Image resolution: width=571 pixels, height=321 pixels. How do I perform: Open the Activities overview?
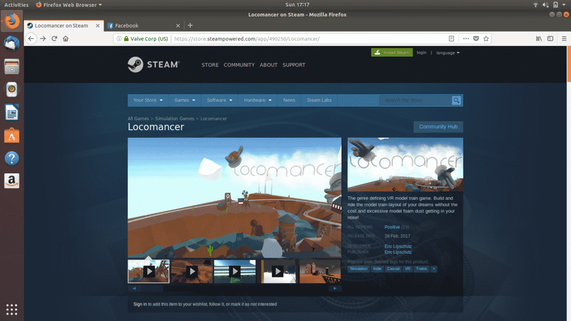tap(16, 5)
